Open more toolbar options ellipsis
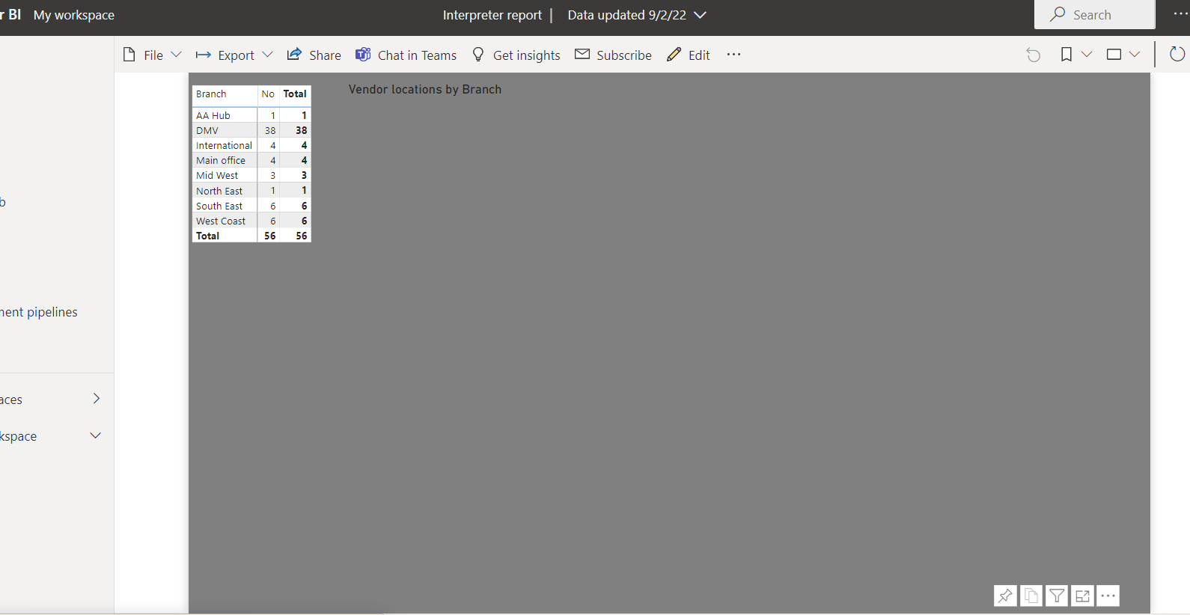The width and height of the screenshot is (1190, 615). (x=733, y=55)
